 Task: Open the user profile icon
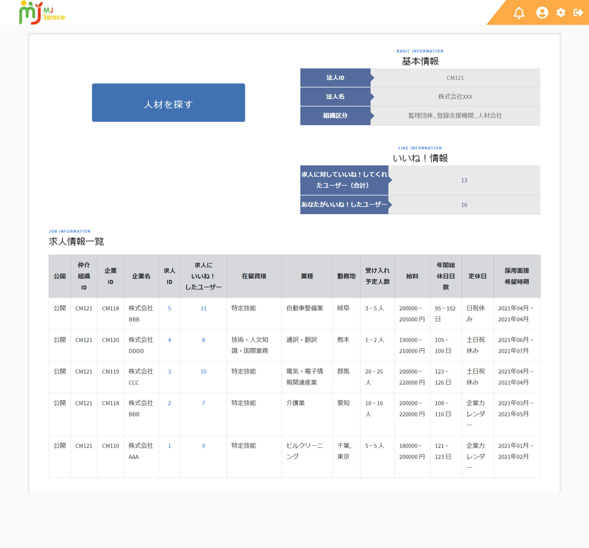pyautogui.click(x=542, y=13)
